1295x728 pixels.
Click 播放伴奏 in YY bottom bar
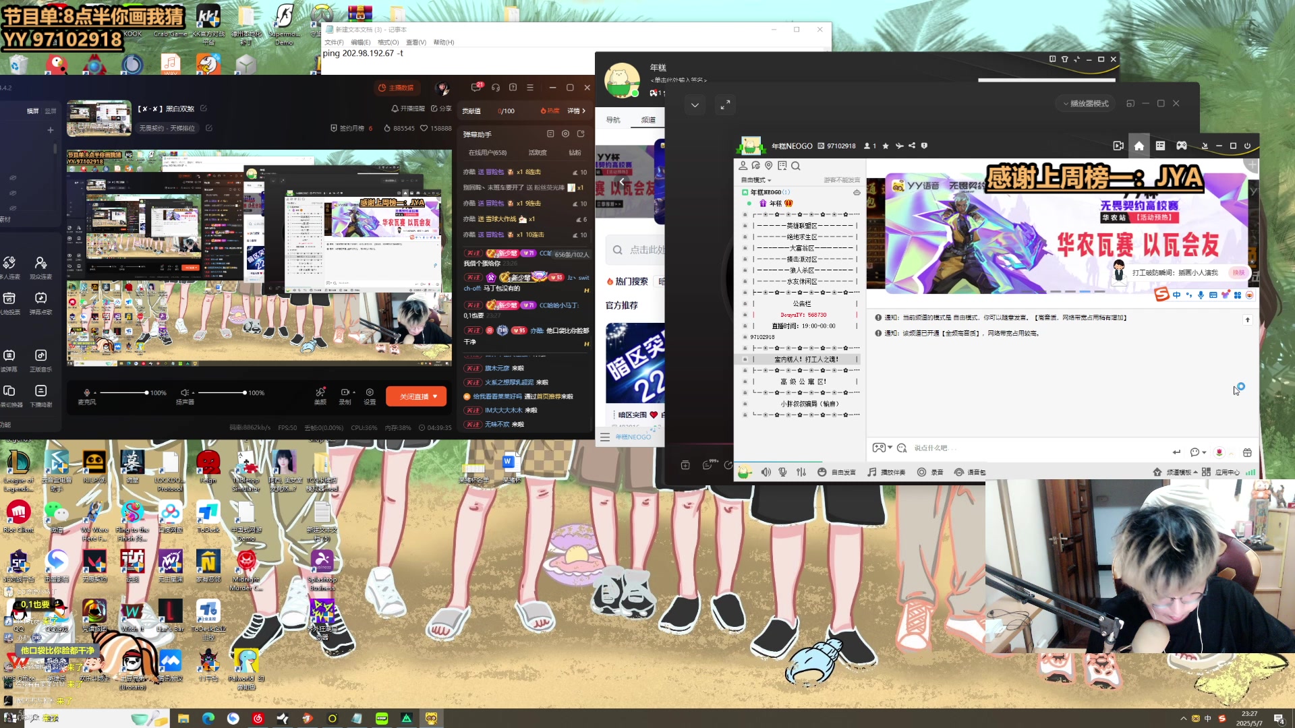pyautogui.click(x=886, y=473)
